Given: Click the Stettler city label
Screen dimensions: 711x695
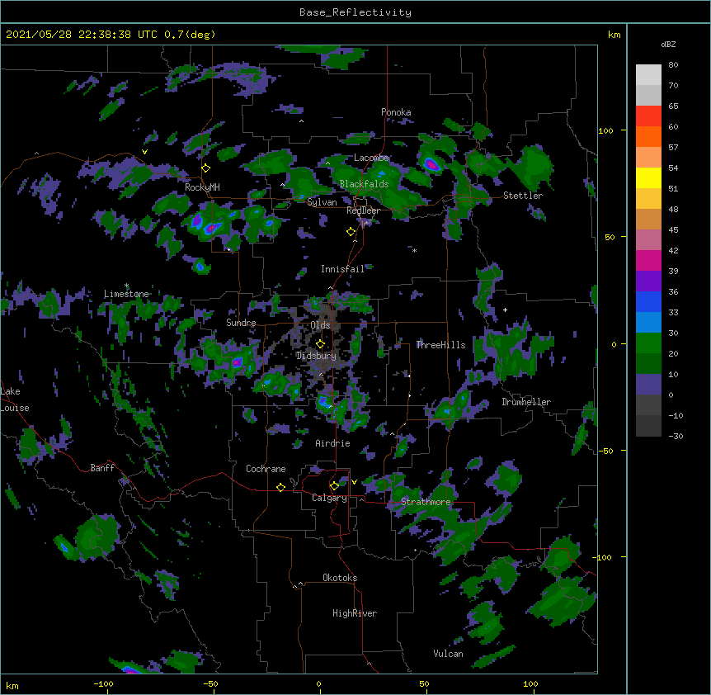Looking at the screenshot, I should (523, 196).
